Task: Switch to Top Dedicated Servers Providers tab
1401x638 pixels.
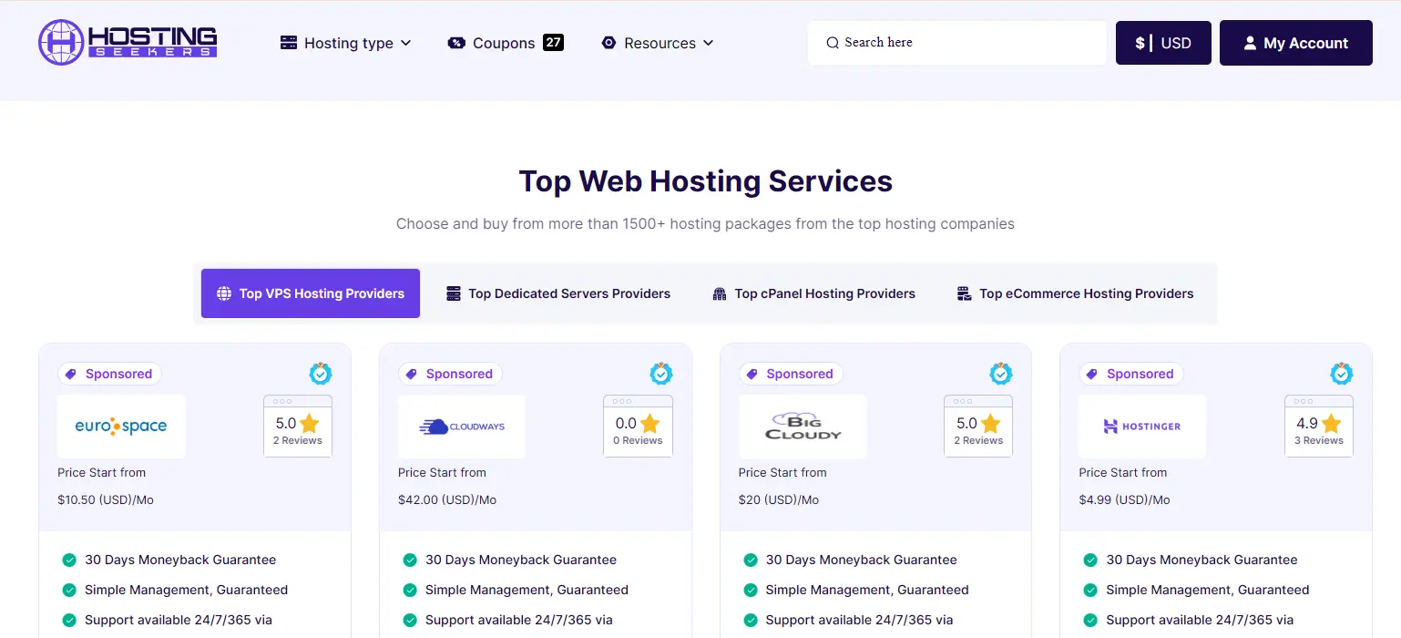Action: tap(558, 293)
